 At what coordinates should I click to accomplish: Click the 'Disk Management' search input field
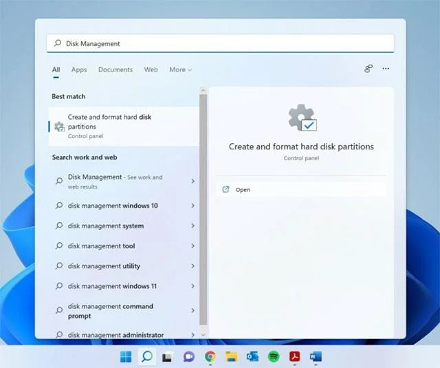220,43
